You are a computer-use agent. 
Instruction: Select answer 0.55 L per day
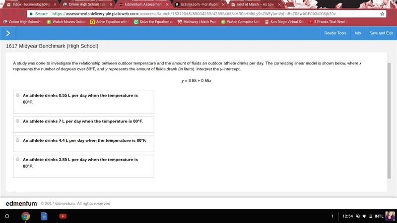[x=17, y=95]
